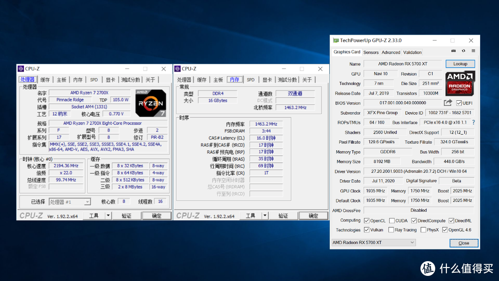
Task: Toggle the UEFI checkbox
Action: pyautogui.click(x=459, y=103)
